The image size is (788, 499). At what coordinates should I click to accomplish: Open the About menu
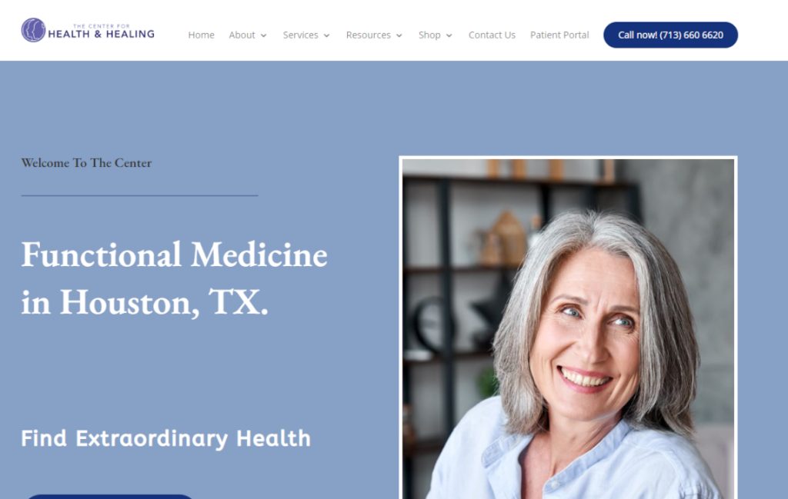click(242, 35)
